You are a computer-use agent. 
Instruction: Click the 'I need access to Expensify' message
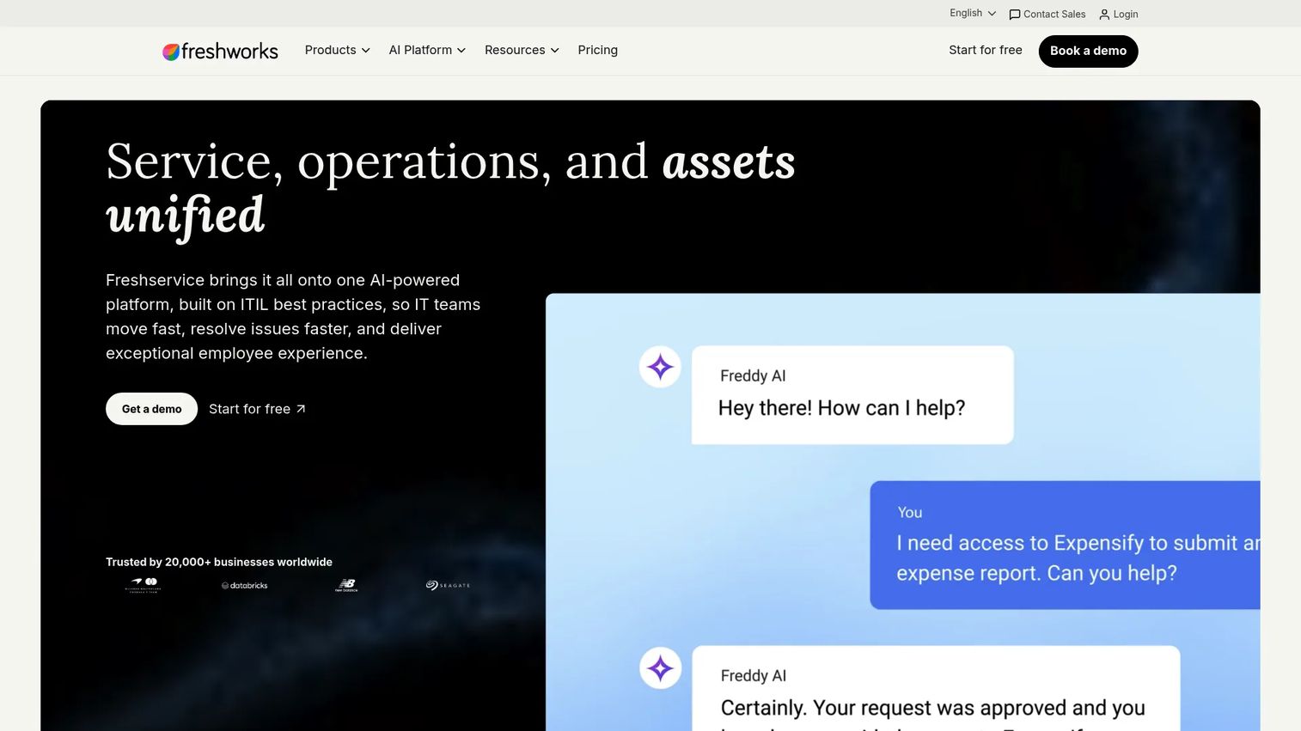click(x=1065, y=545)
